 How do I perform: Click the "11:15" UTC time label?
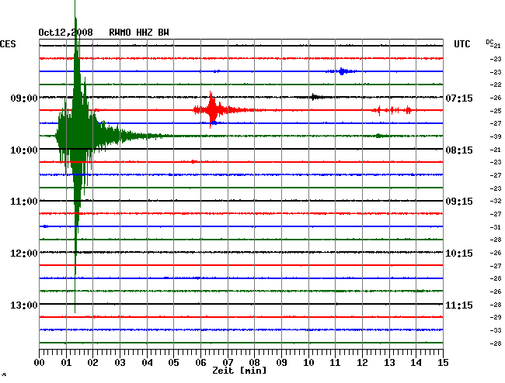tap(459, 305)
